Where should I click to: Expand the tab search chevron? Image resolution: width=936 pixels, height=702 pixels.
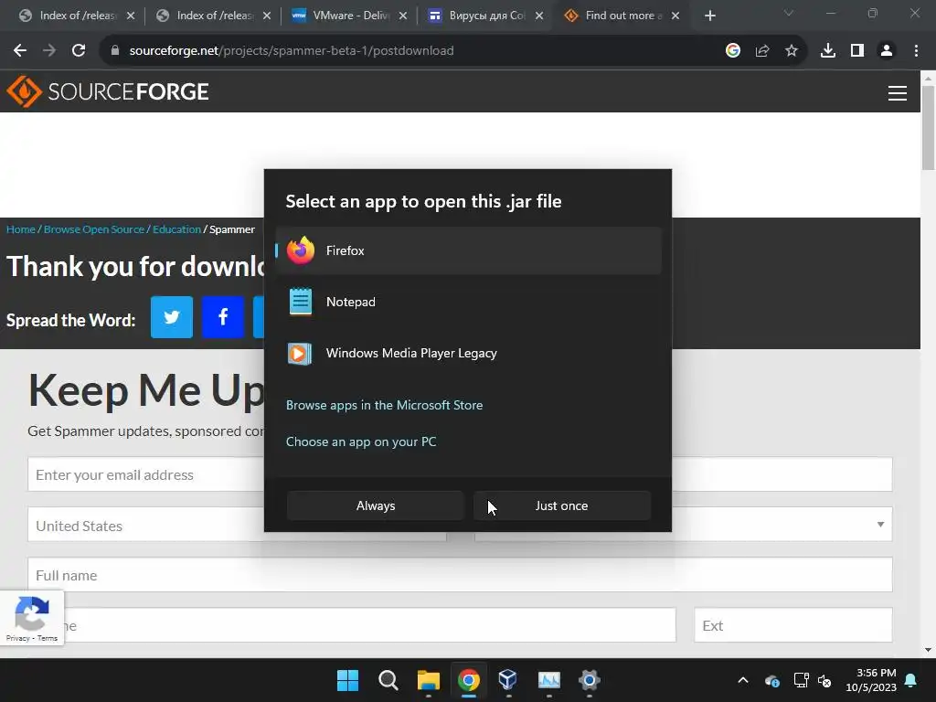789,13
